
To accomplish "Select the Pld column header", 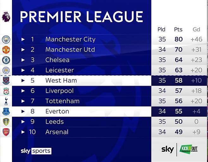I will click(x=162, y=29).
